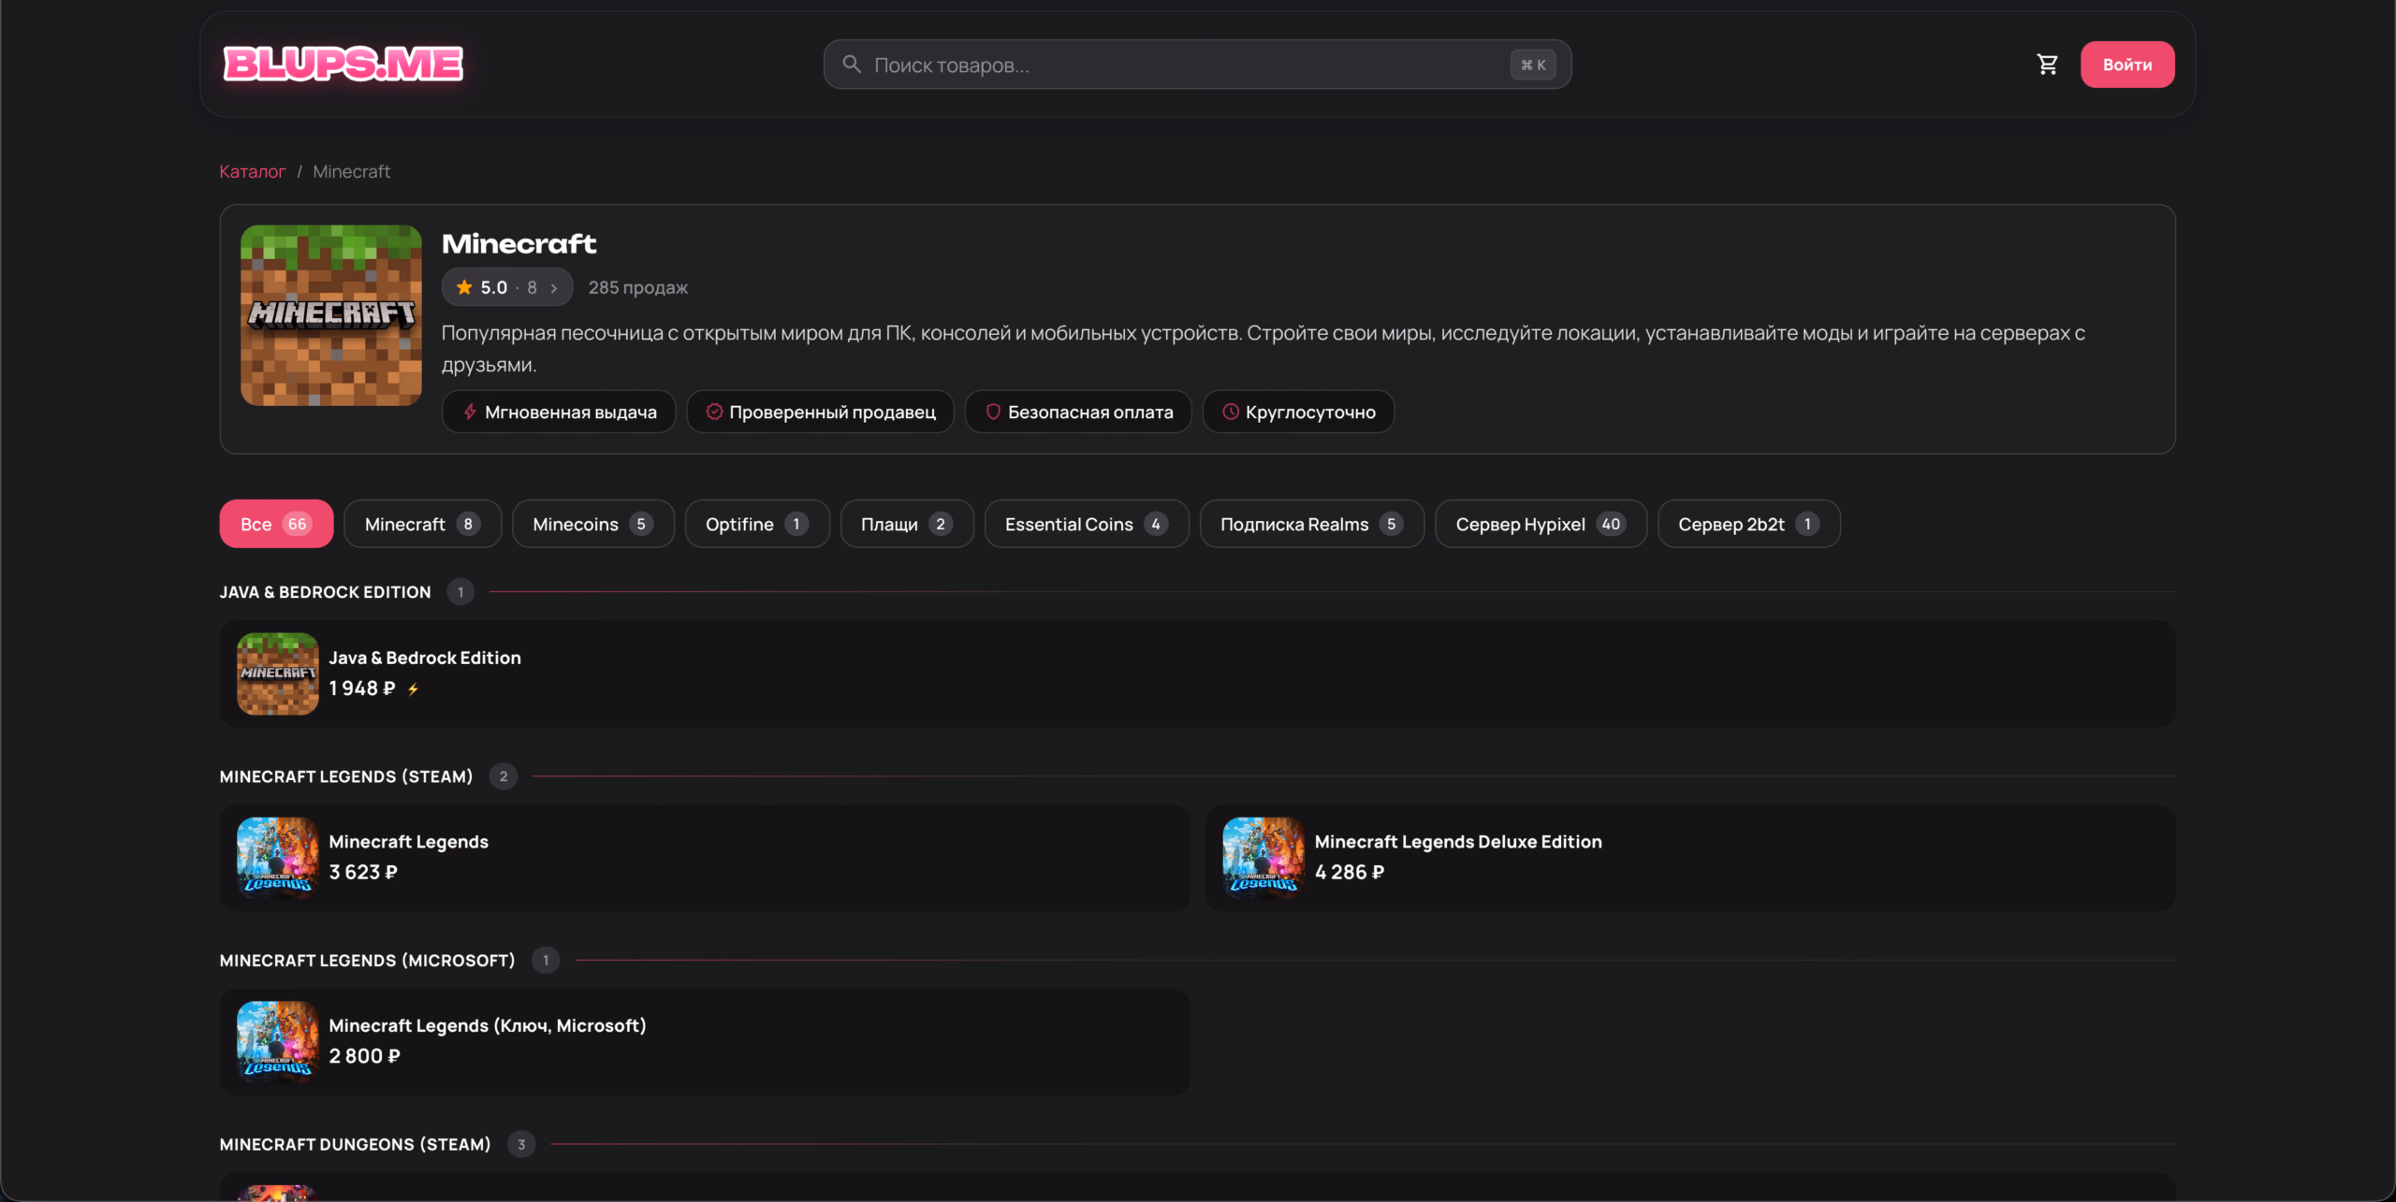Select the Сервер 2b2t filter tab
Viewport: 2396px width, 1202px height.
pyautogui.click(x=1748, y=524)
